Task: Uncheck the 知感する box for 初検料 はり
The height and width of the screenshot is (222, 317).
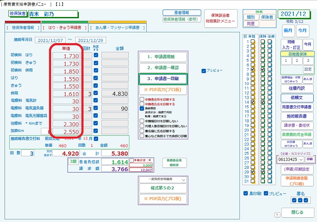Action: point(96,55)
